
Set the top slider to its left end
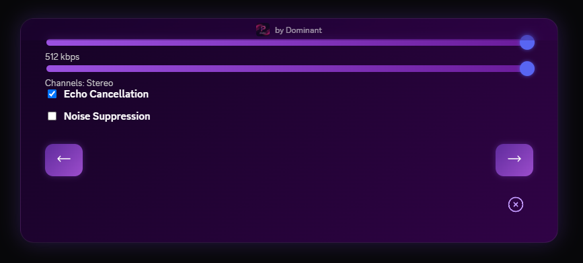tap(48, 42)
